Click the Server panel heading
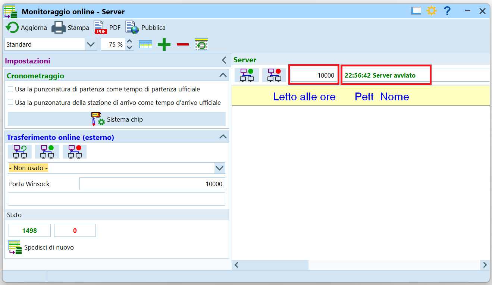The image size is (492, 285). pos(245,60)
